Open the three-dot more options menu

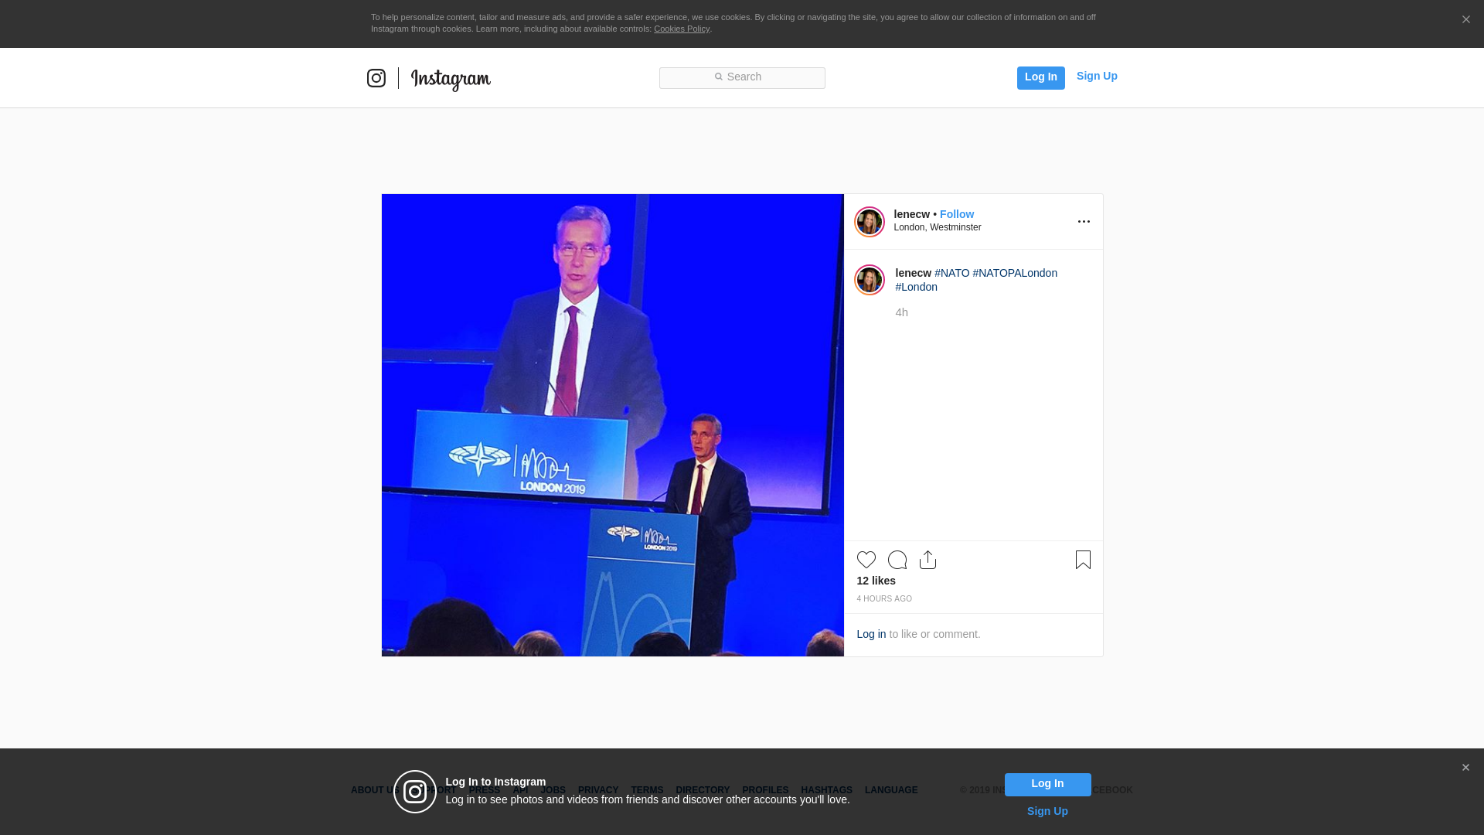1084,222
